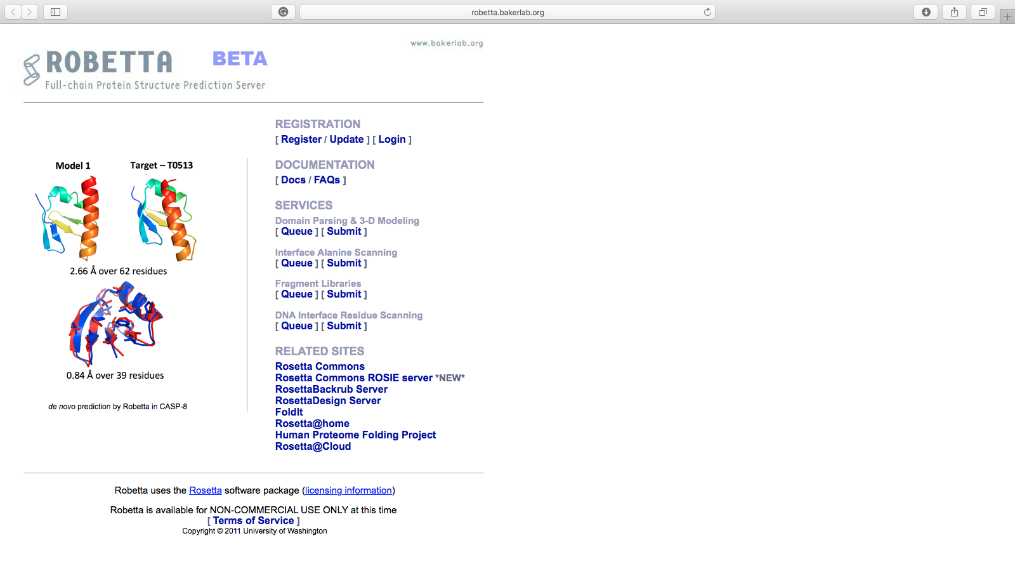This screenshot has height=571, width=1015.
Task: Show all tabs overview
Action: coord(983,12)
